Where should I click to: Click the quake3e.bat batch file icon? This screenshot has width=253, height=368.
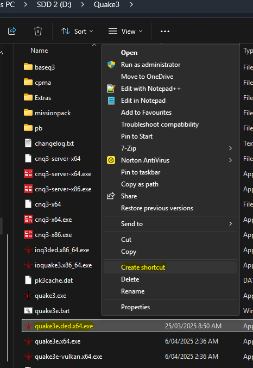28,311
